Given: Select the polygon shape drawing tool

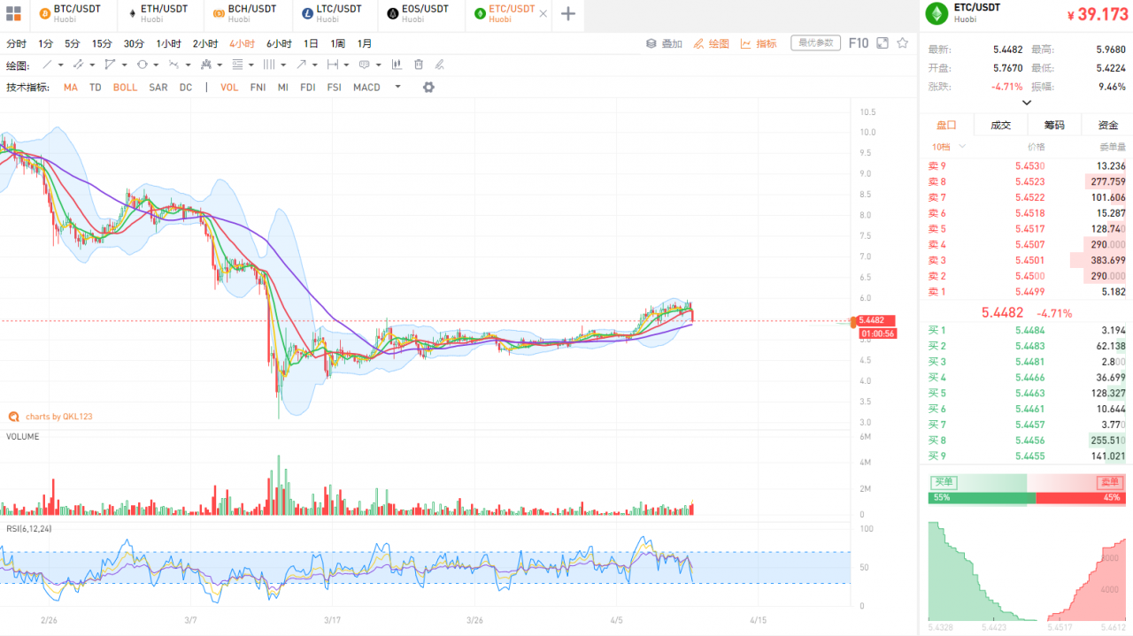Looking at the screenshot, I should coord(110,65).
